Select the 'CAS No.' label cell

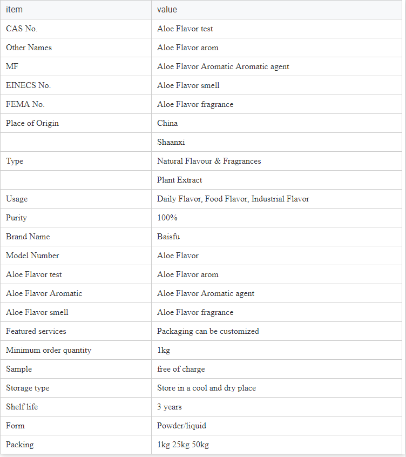pyautogui.click(x=76, y=29)
